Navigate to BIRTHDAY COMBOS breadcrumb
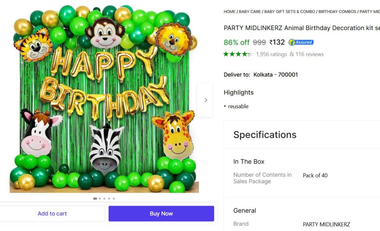Viewport: 380px width, 231px height. tap(337, 12)
